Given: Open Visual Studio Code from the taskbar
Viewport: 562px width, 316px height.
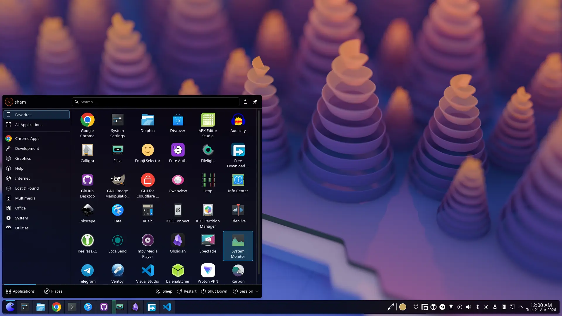Looking at the screenshot, I should (x=167, y=307).
